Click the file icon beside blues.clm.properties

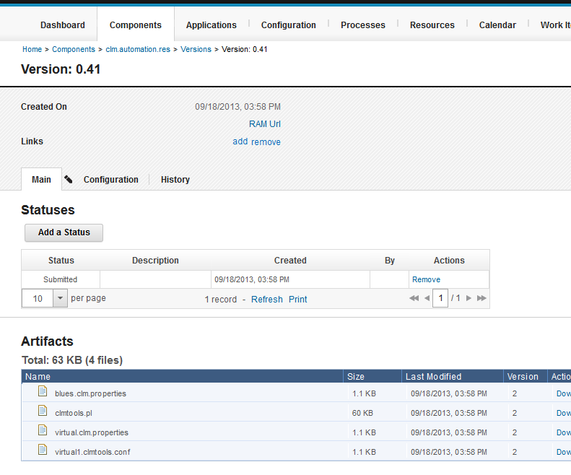(x=43, y=393)
